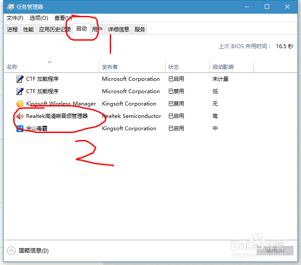The image size is (301, 265).
Task: Select the Realtek高清晰音频管理器 row
Action: pyautogui.click(x=150, y=116)
